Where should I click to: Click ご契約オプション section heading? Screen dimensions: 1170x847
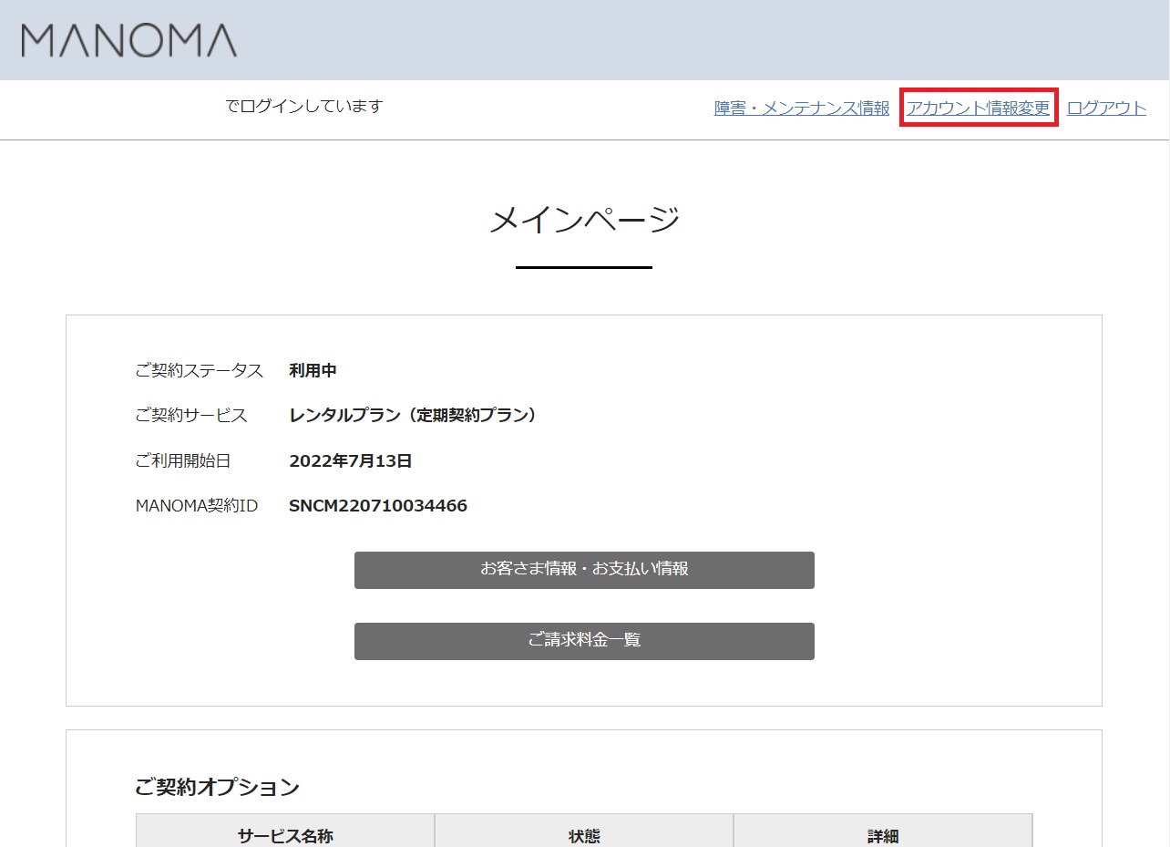(217, 787)
